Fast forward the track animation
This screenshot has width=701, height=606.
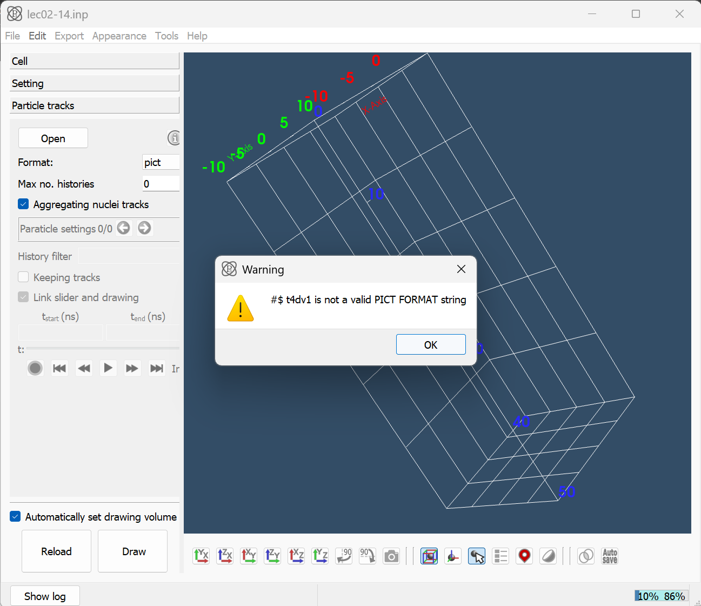[x=132, y=368]
